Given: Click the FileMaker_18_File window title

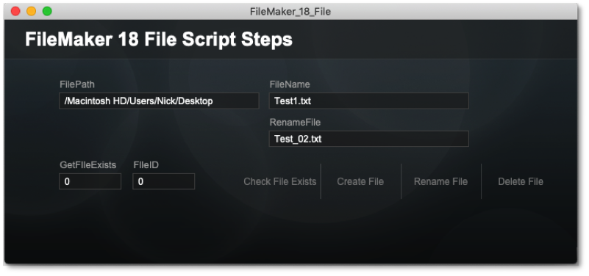Looking at the screenshot, I should (290, 12).
